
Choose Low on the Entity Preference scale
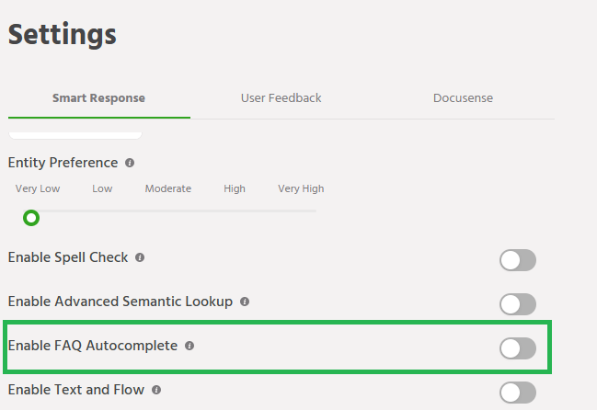click(102, 188)
